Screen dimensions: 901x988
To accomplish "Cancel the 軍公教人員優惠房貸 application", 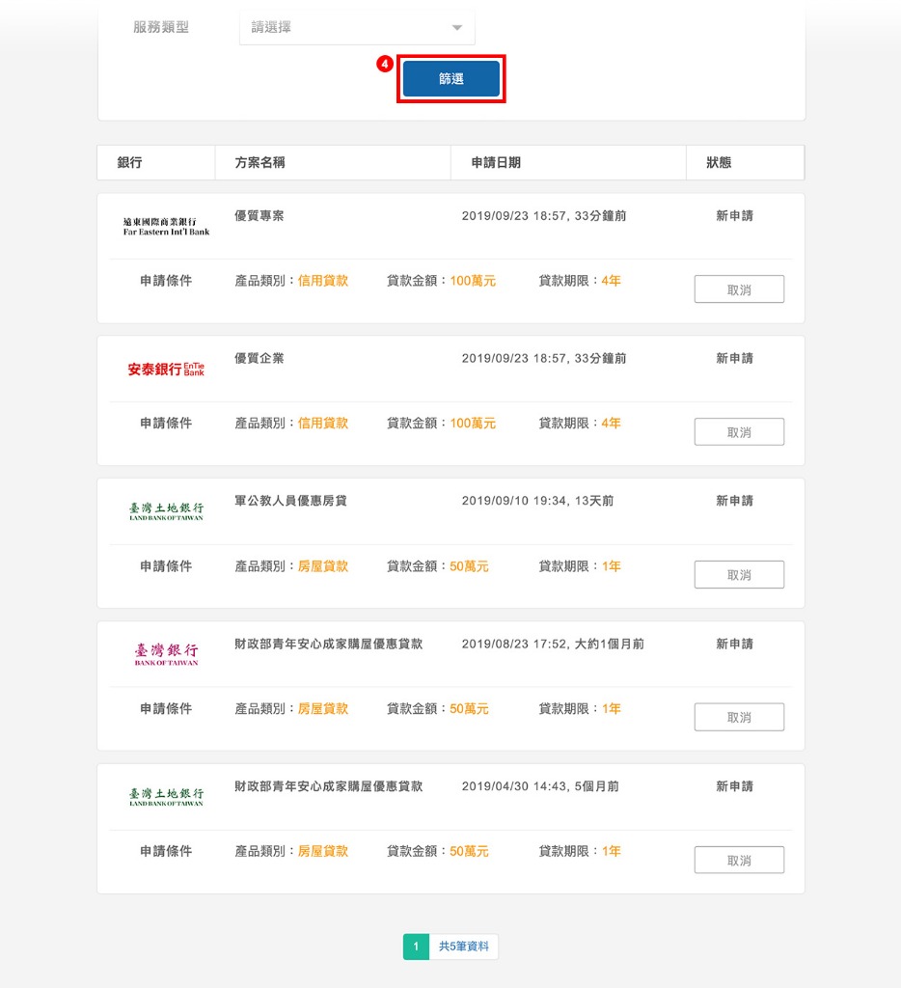I will point(739,575).
